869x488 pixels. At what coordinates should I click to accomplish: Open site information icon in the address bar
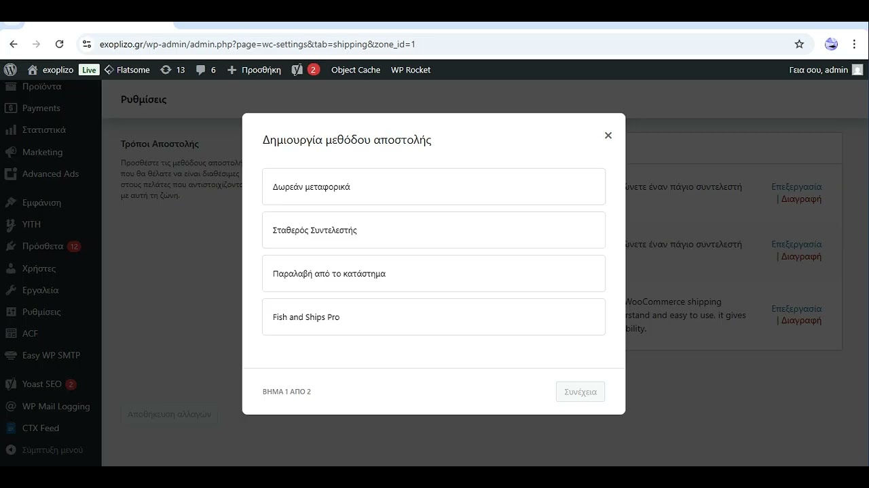point(86,44)
